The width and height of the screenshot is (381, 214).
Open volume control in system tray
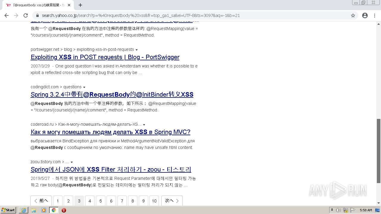(339, 210)
